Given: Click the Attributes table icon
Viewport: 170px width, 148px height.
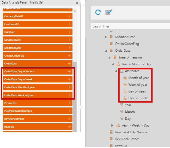Looking at the screenshot, I should coord(122,71).
